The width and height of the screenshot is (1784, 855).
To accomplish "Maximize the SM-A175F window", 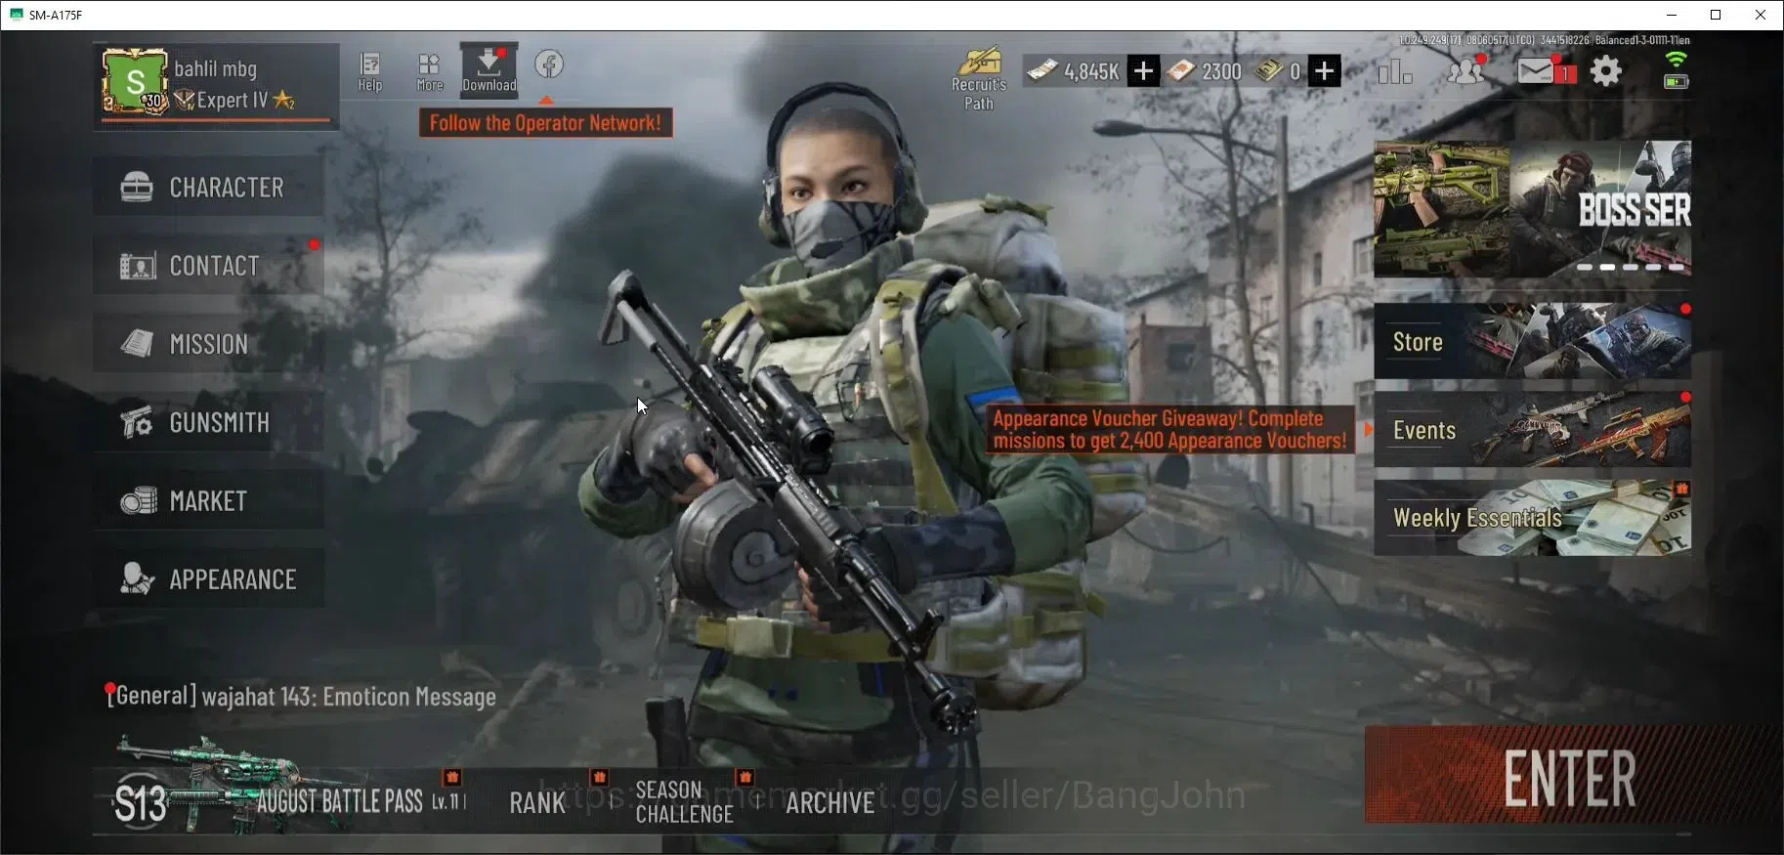I will (x=1716, y=15).
